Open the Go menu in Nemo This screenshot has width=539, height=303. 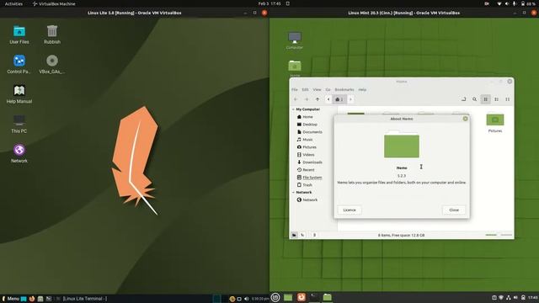328,90
